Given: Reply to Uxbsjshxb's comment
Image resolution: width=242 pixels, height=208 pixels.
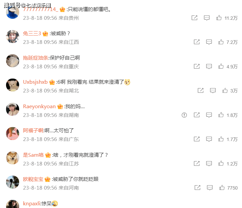Looking at the screenshot, I should pyautogui.click(x=213, y=90).
